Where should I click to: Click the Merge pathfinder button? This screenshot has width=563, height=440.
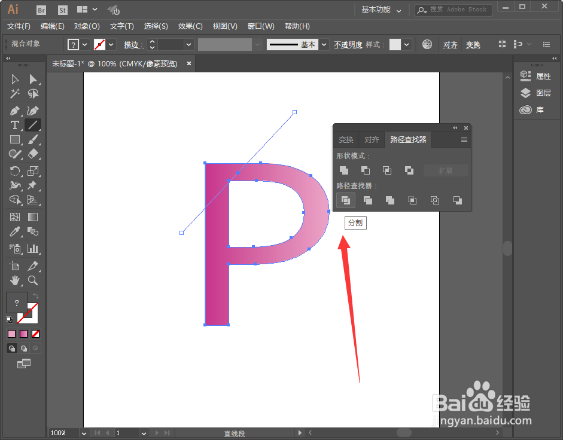[390, 200]
